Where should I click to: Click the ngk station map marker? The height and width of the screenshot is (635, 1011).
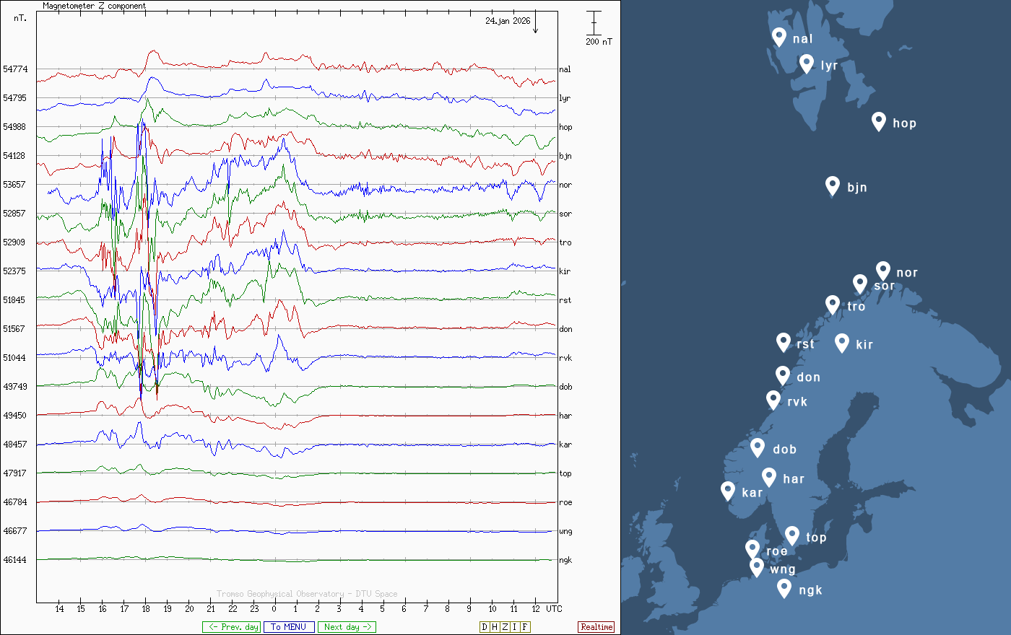[784, 587]
